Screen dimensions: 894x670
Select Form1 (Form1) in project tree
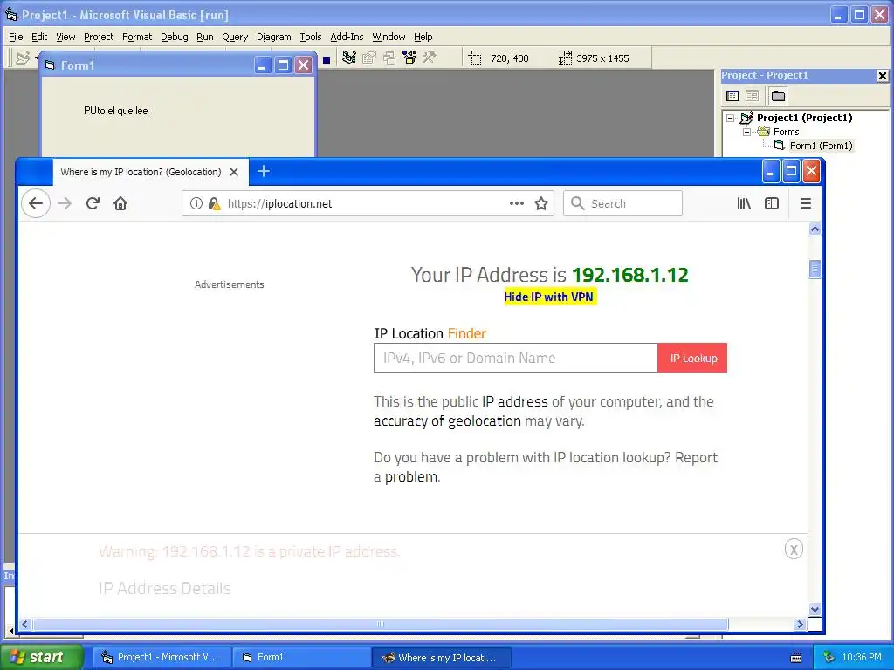(821, 146)
